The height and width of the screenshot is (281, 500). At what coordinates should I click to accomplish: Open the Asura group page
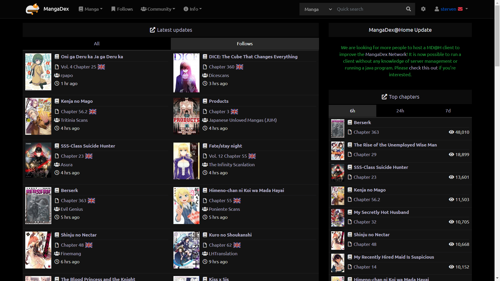67,165
